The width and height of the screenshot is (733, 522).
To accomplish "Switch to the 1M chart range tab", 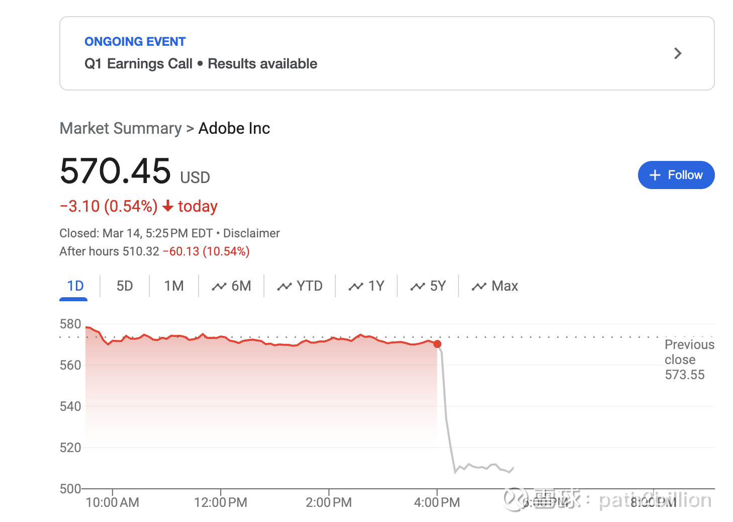I will (x=173, y=286).
